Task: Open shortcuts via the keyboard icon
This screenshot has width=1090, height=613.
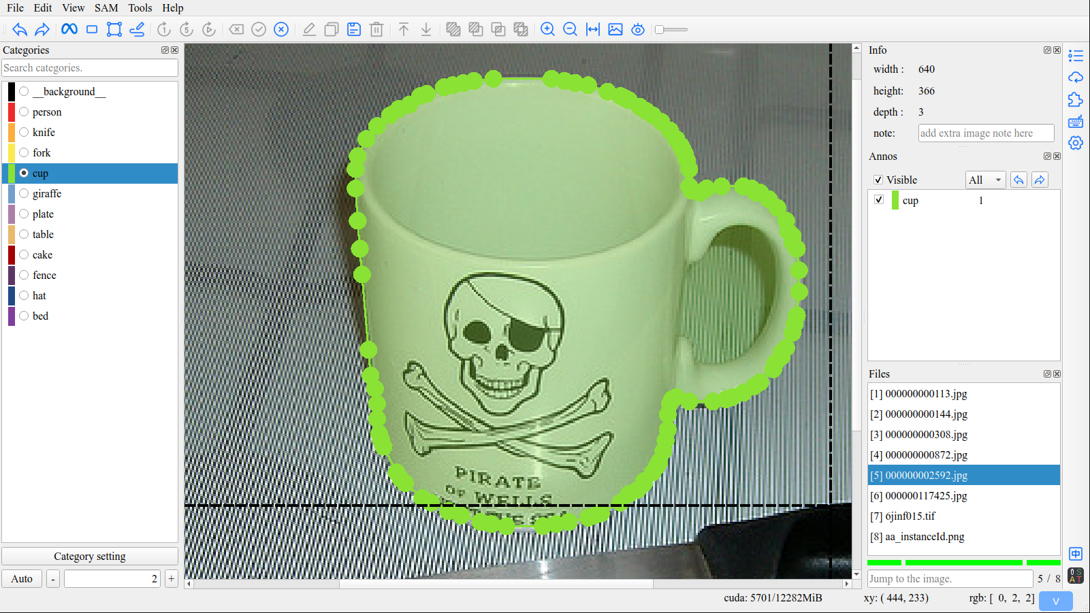Action: coord(1076,121)
